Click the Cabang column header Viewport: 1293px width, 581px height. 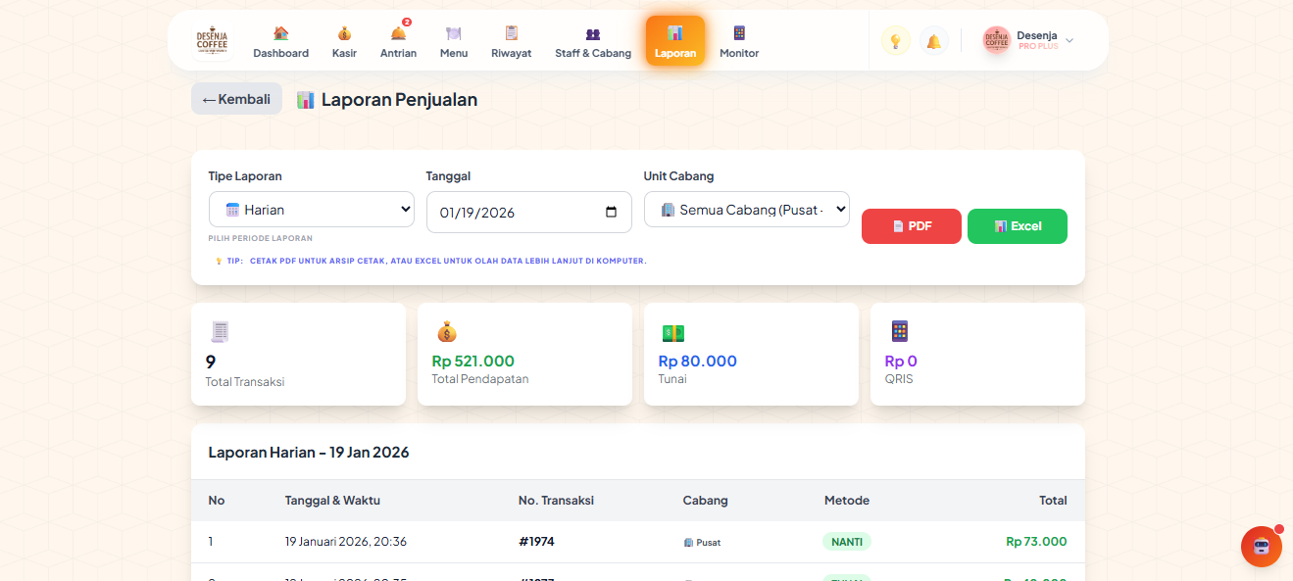706,501
